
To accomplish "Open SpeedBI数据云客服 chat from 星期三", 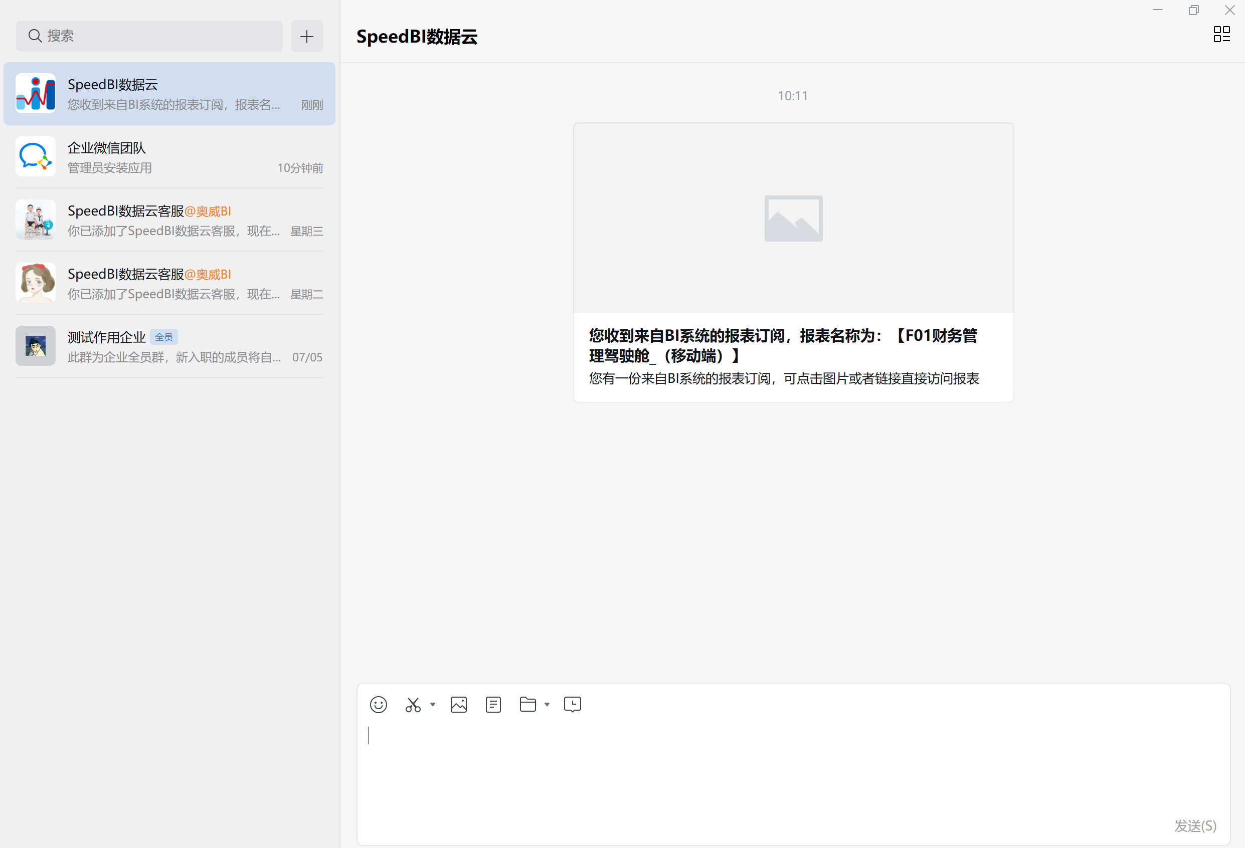I will click(169, 220).
